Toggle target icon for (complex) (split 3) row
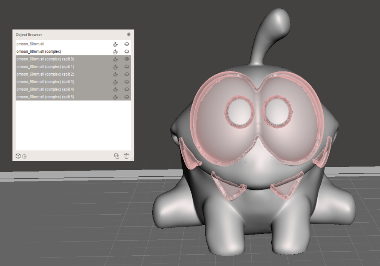380x266 pixels. tap(116, 82)
